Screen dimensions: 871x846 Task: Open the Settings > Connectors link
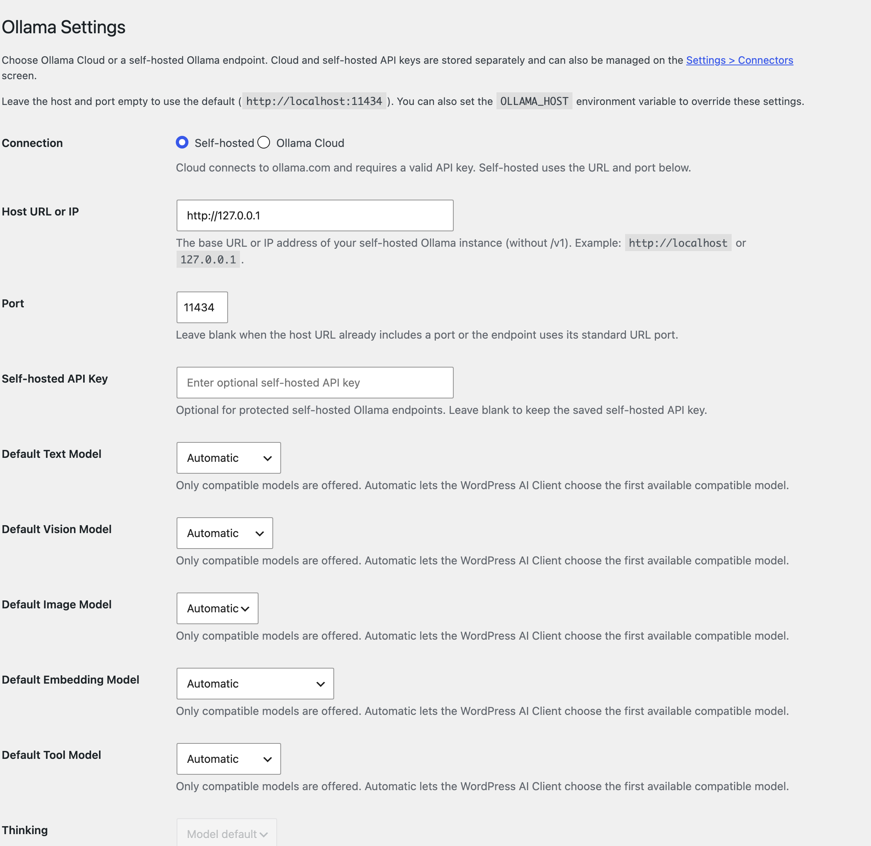pos(740,60)
